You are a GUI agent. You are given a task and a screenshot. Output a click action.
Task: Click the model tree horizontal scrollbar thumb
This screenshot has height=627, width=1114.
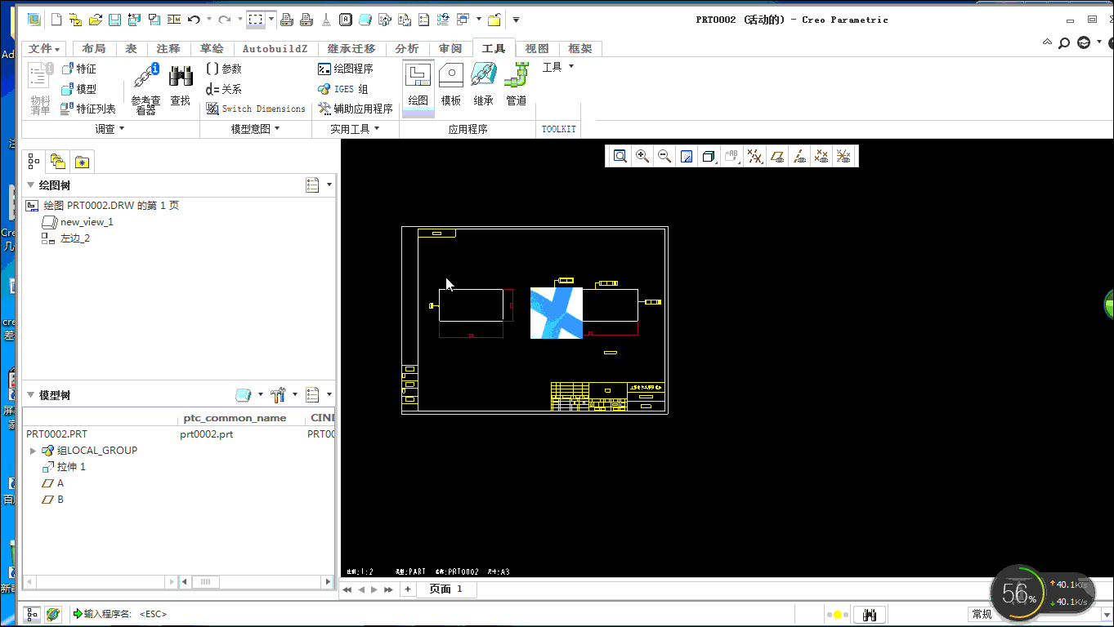[x=205, y=582]
